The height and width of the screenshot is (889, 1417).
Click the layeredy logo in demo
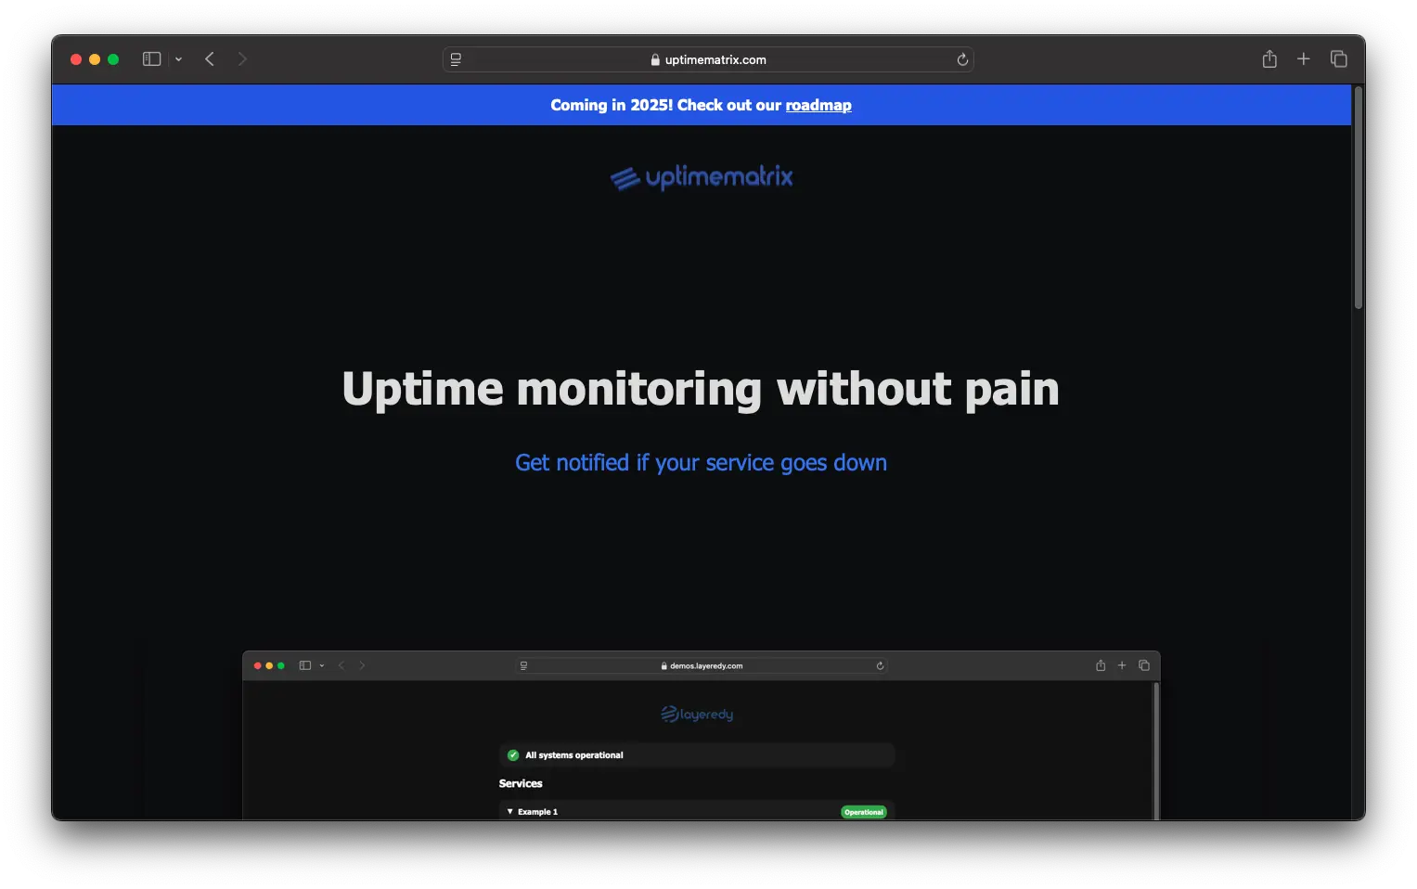[697, 714]
